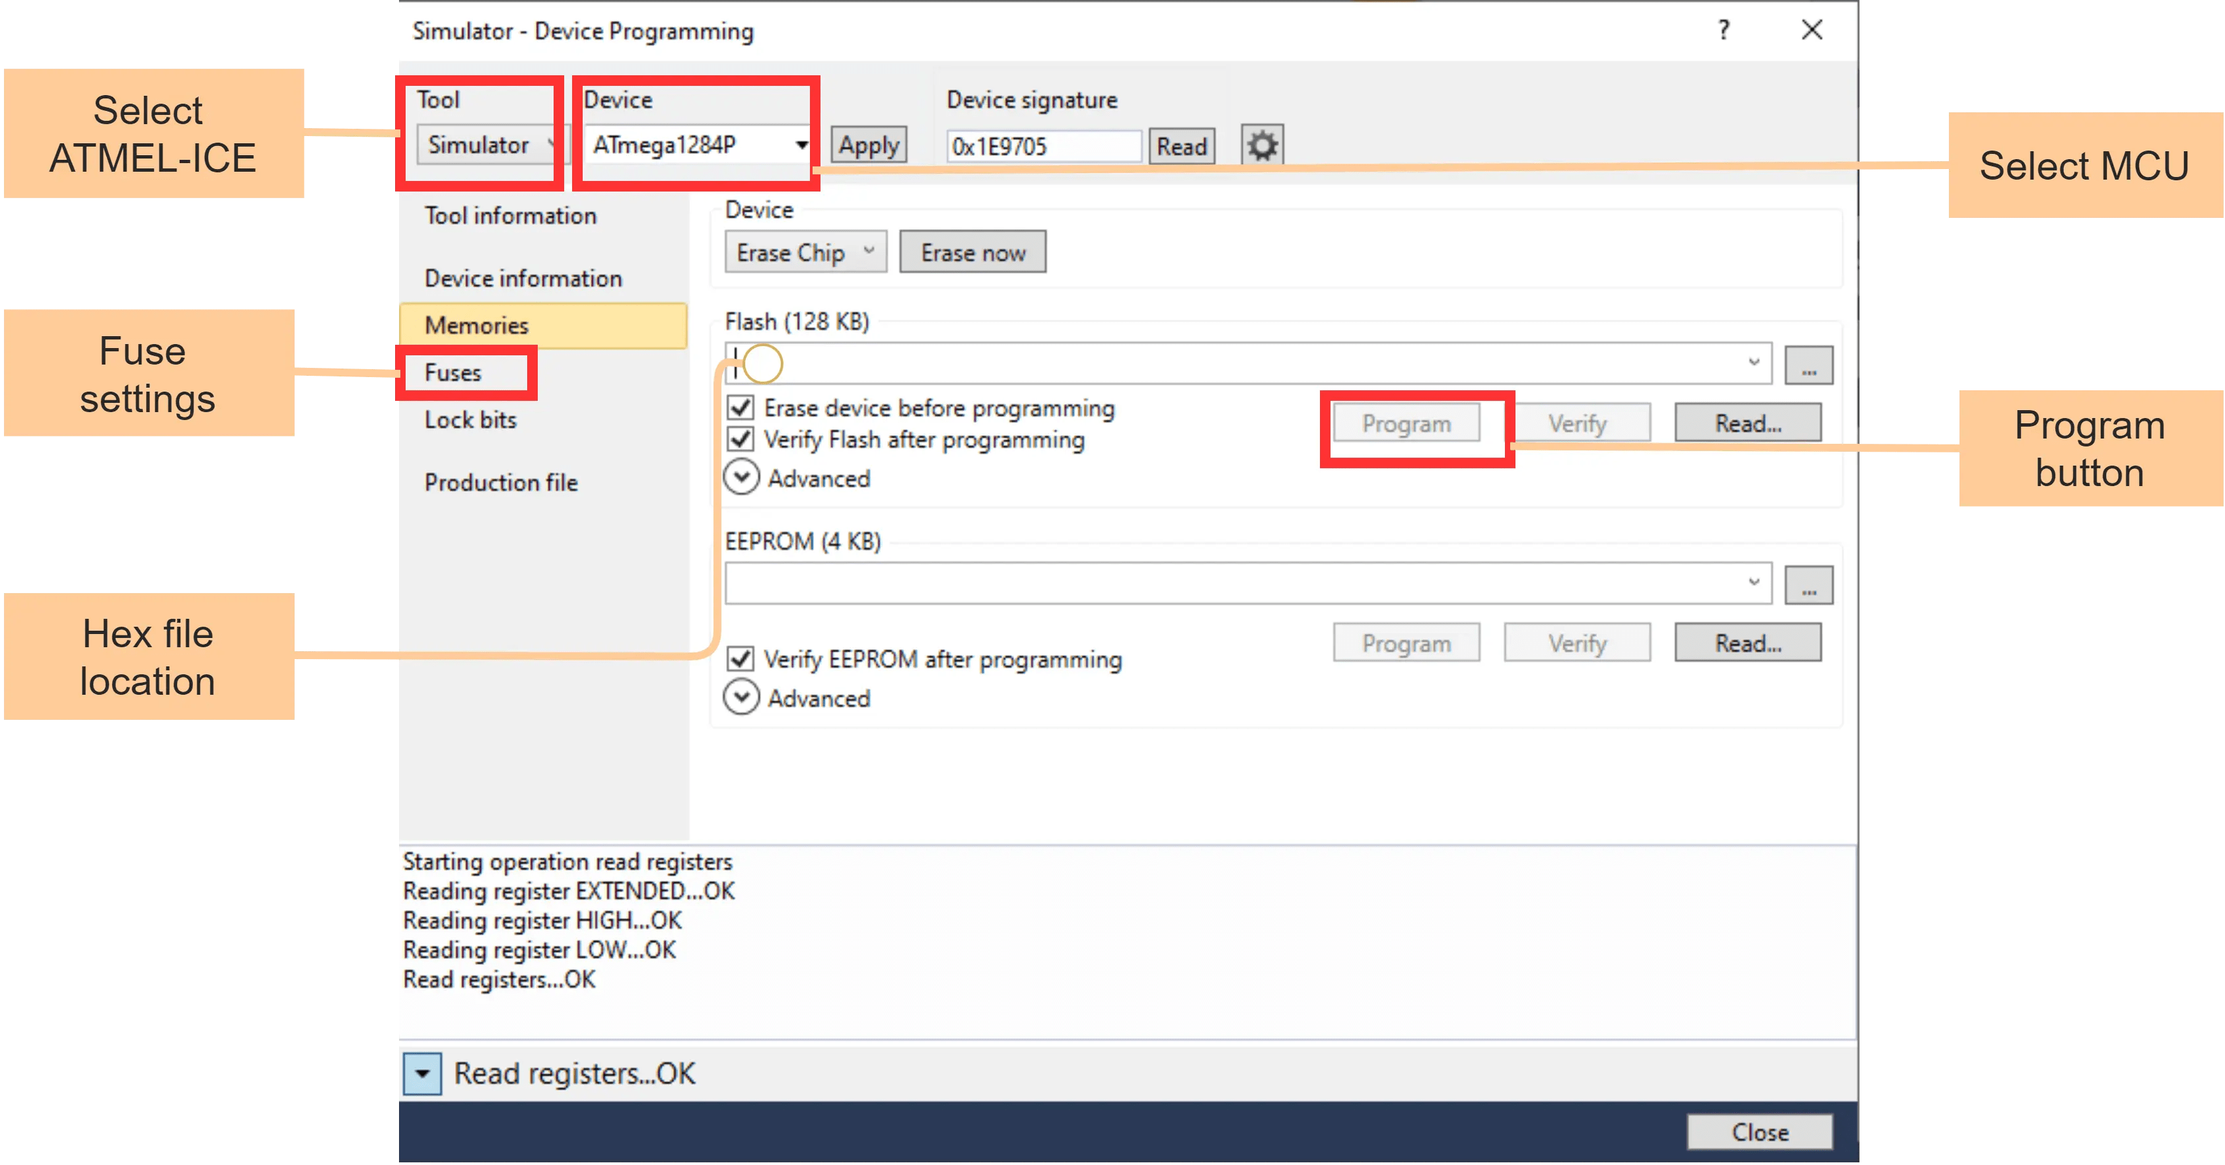Screen dimensions: 2225x1165
Task: Program the Flash memory
Action: [1406, 423]
